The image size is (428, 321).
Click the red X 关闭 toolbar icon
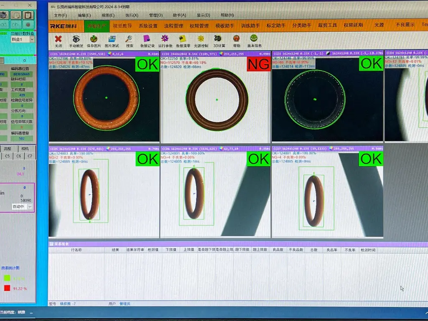(x=59, y=39)
